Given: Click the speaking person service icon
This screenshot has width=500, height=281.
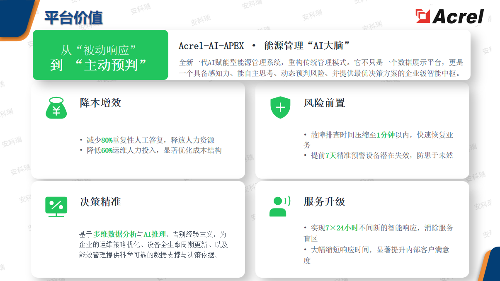Looking at the screenshot, I should (280, 206).
